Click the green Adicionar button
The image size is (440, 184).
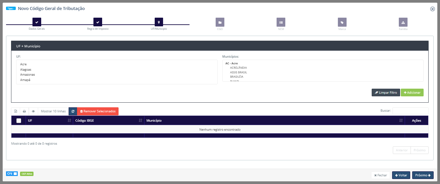coord(412,93)
